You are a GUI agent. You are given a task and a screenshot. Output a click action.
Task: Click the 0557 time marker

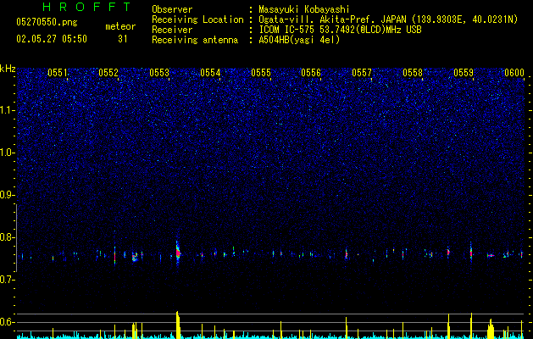coord(362,73)
